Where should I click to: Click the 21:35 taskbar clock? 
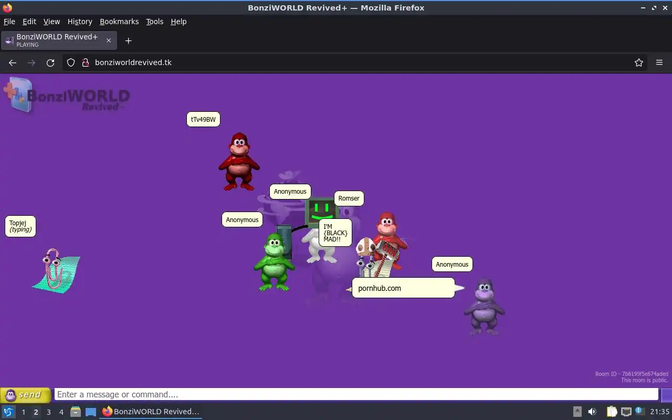coord(659,412)
